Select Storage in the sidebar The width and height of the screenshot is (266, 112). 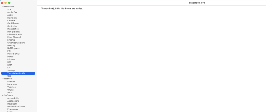[11, 70]
